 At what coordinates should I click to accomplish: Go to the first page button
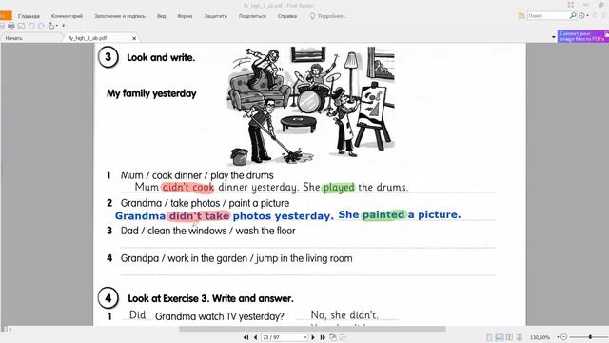click(246, 337)
